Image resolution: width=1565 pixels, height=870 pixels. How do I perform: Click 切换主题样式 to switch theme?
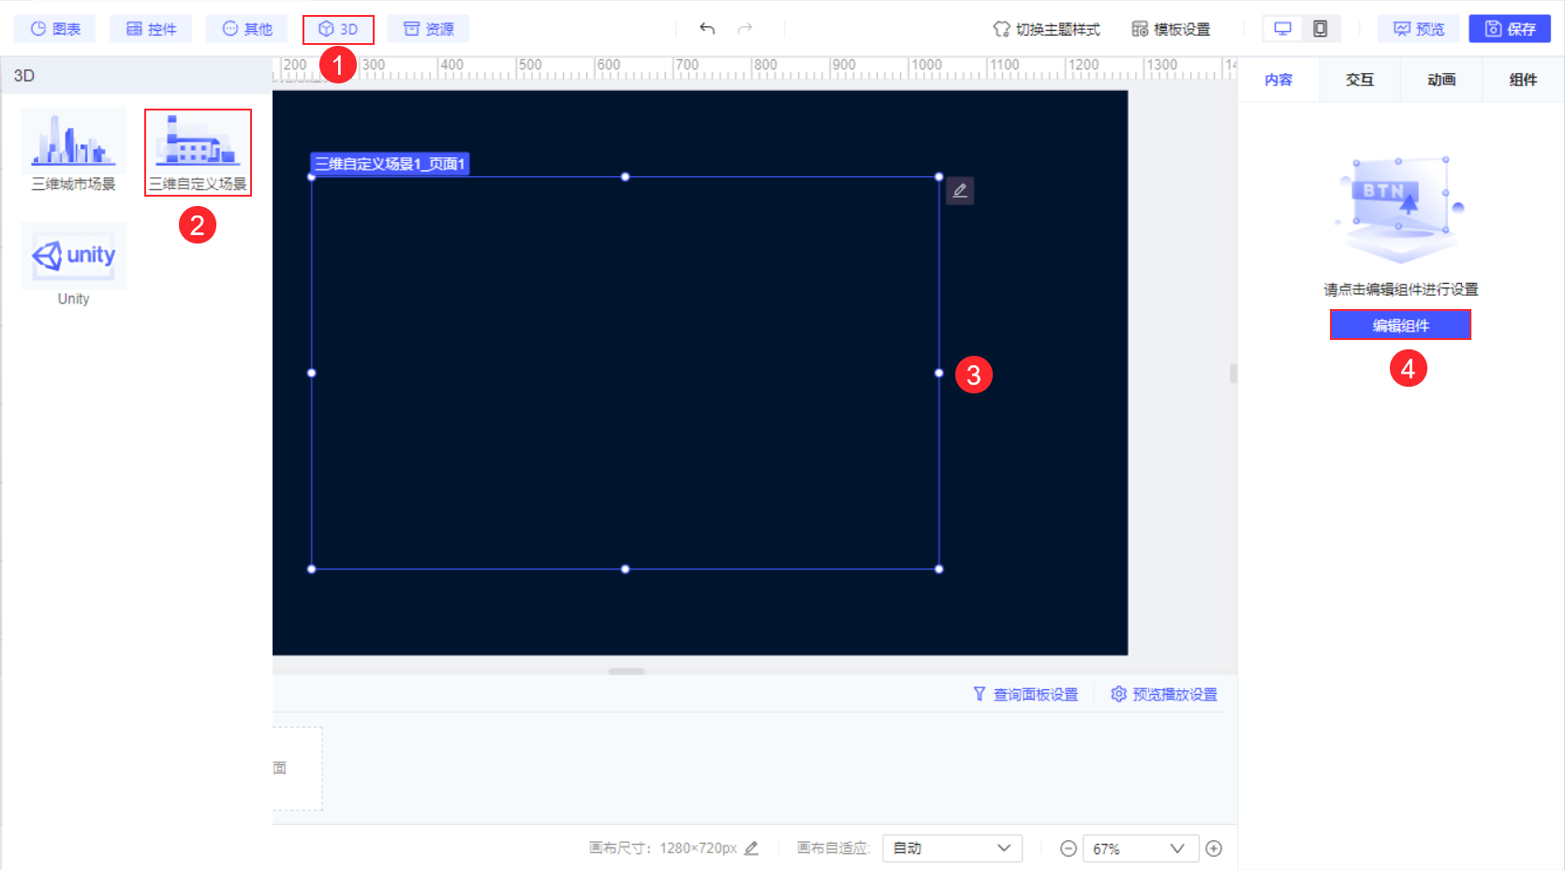pos(1046,29)
